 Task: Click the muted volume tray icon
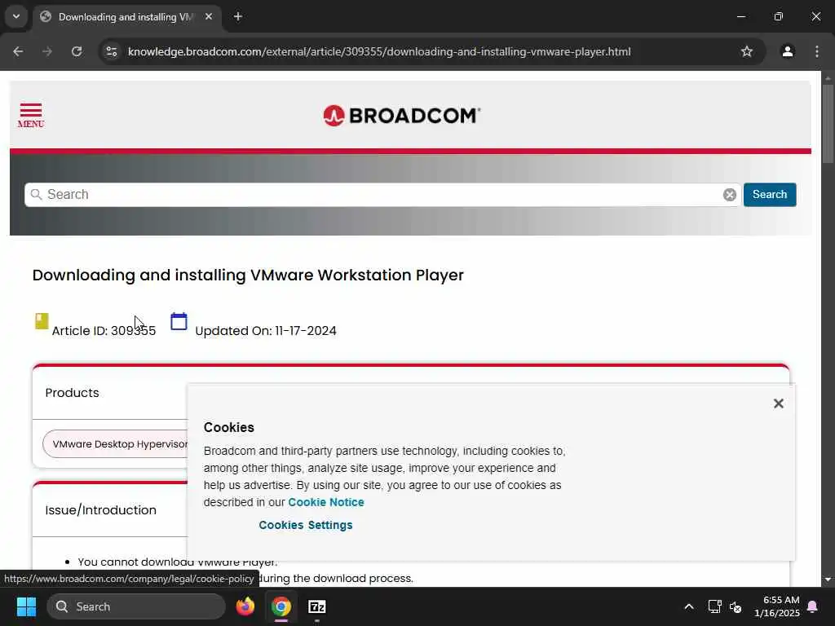pyautogui.click(x=736, y=606)
